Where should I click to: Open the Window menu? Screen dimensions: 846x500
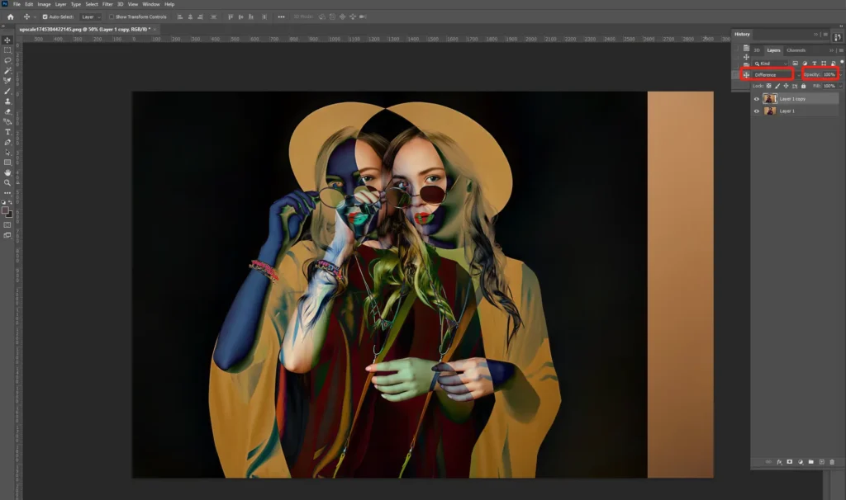click(151, 4)
